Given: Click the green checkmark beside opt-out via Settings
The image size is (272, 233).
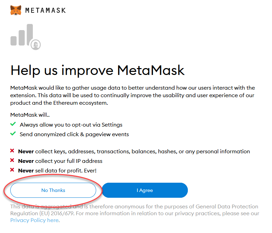Looking at the screenshot, I should 13,125.
